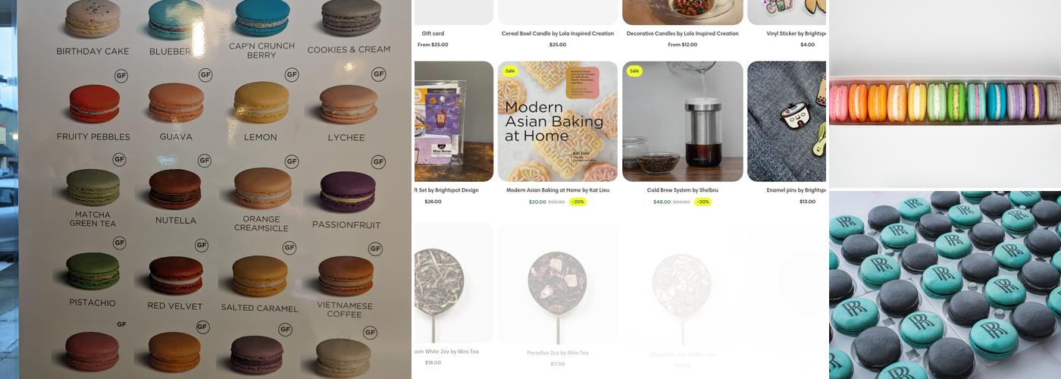Select the Modern Asian Baking book cover image
Image resolution: width=1061 pixels, height=379 pixels.
(558, 121)
